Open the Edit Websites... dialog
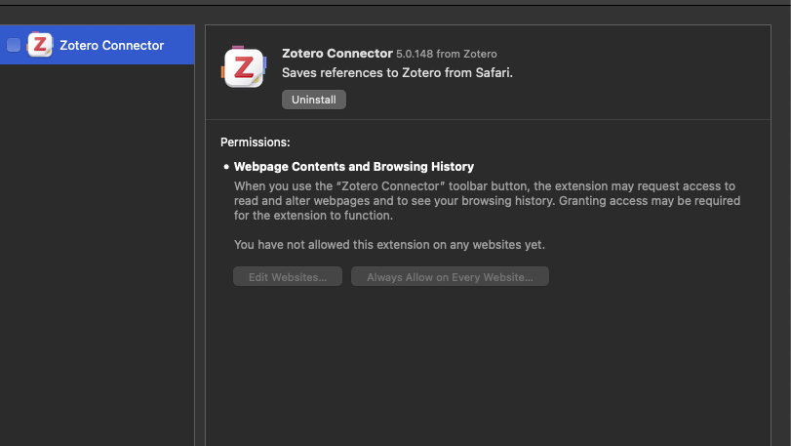The height and width of the screenshot is (446, 791). click(288, 276)
